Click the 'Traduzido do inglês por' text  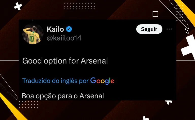point(55,81)
